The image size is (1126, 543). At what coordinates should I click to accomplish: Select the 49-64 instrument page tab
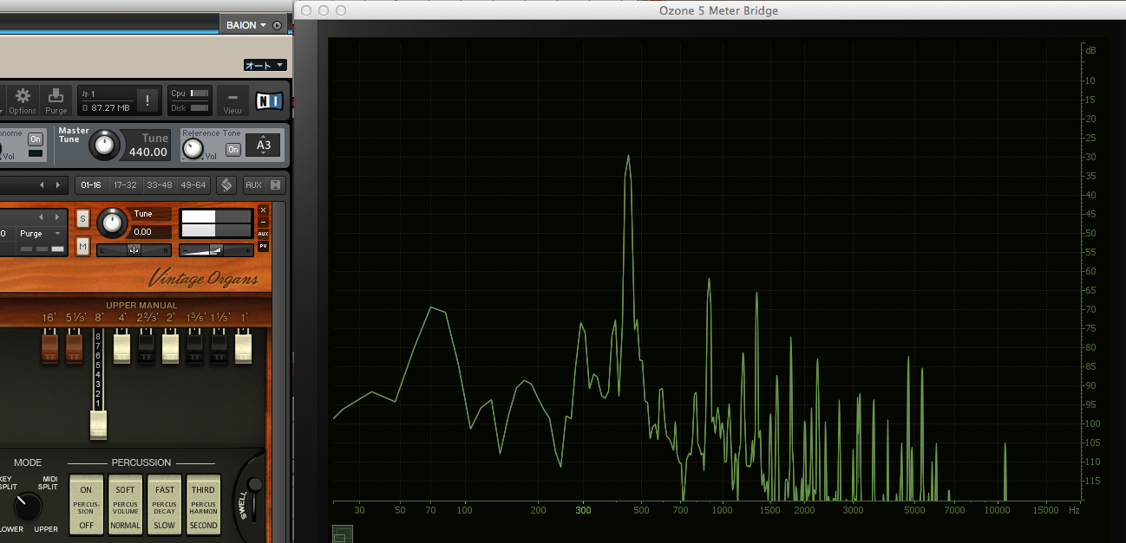coord(193,184)
